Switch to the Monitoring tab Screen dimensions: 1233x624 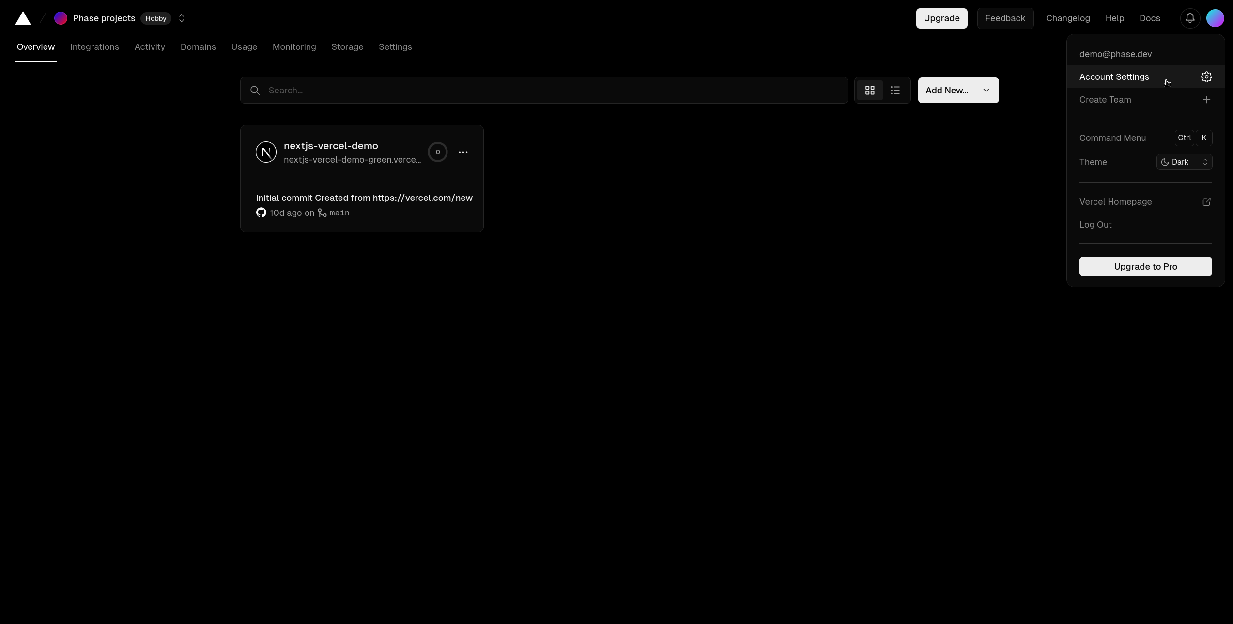pyautogui.click(x=294, y=46)
